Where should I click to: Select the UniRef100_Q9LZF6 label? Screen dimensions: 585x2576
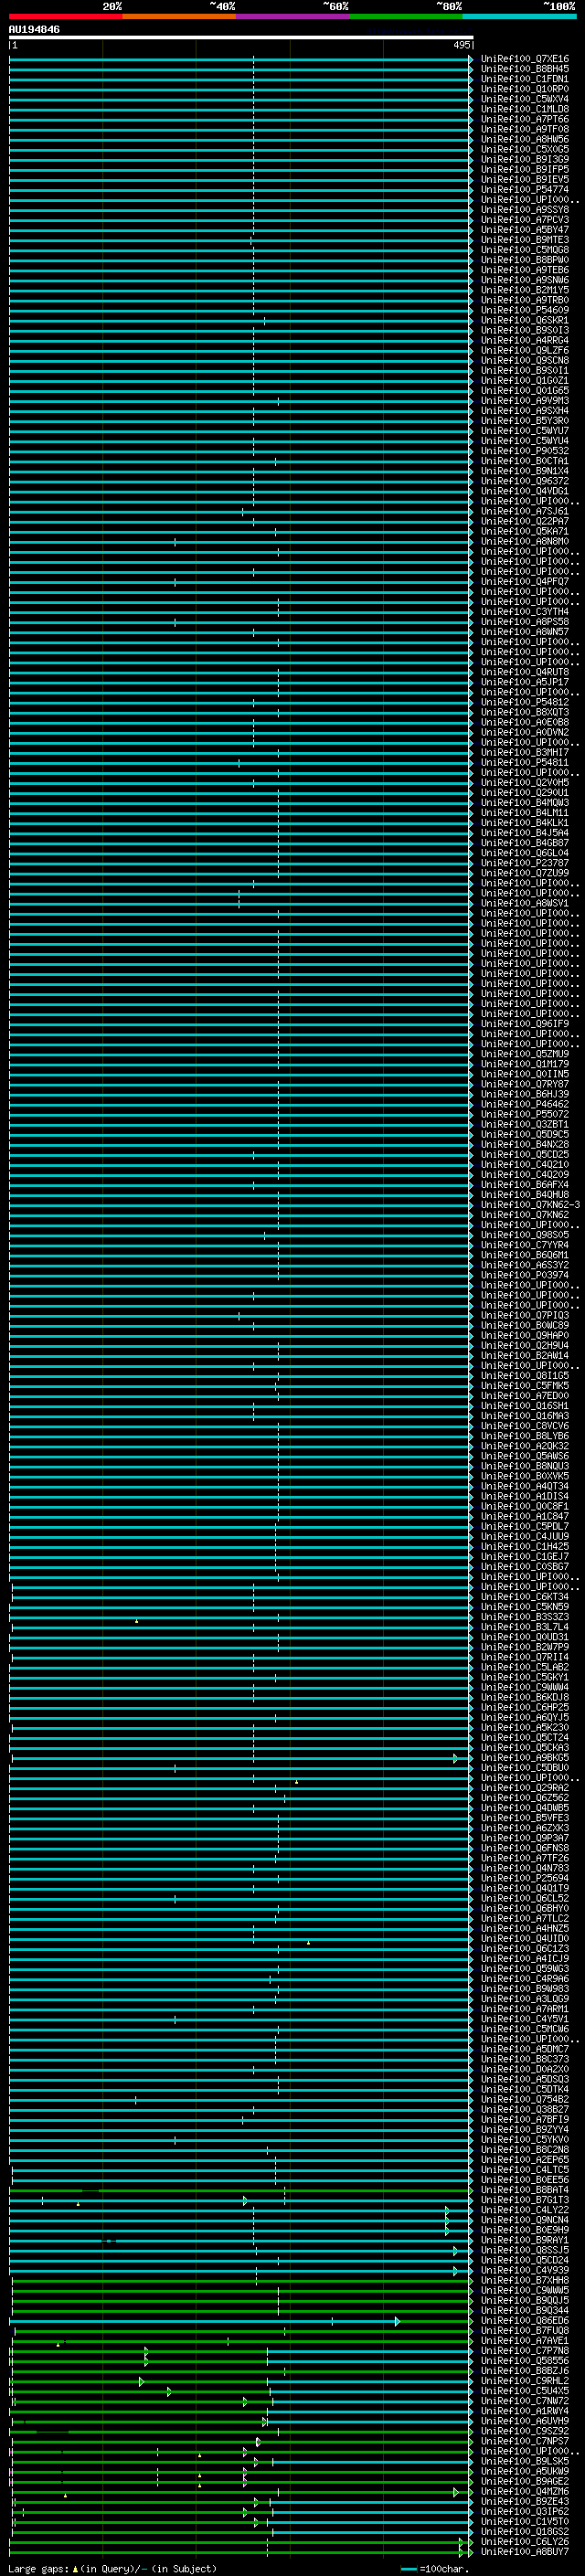coord(525,350)
